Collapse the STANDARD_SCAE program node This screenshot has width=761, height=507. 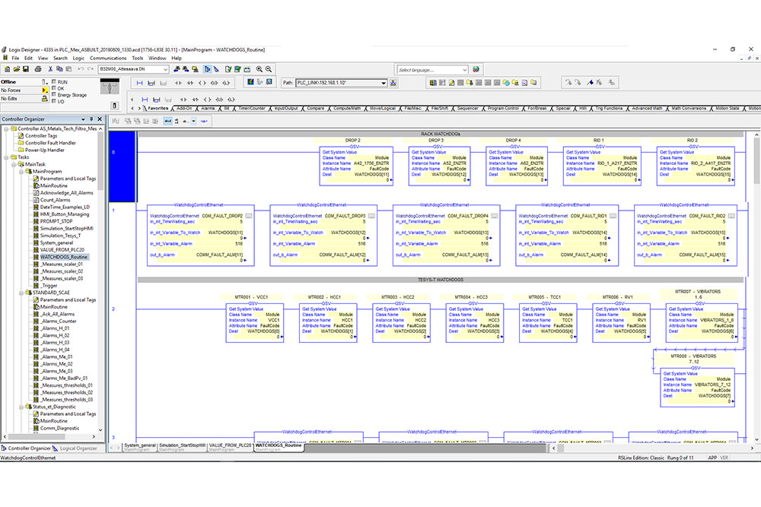[x=21, y=293]
